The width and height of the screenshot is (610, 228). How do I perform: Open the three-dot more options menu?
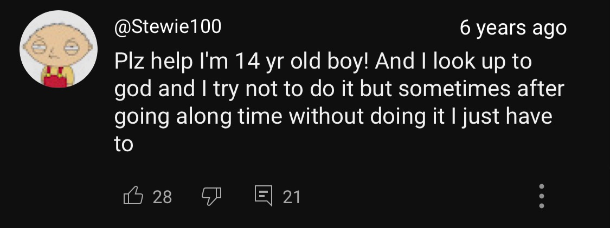click(x=541, y=196)
